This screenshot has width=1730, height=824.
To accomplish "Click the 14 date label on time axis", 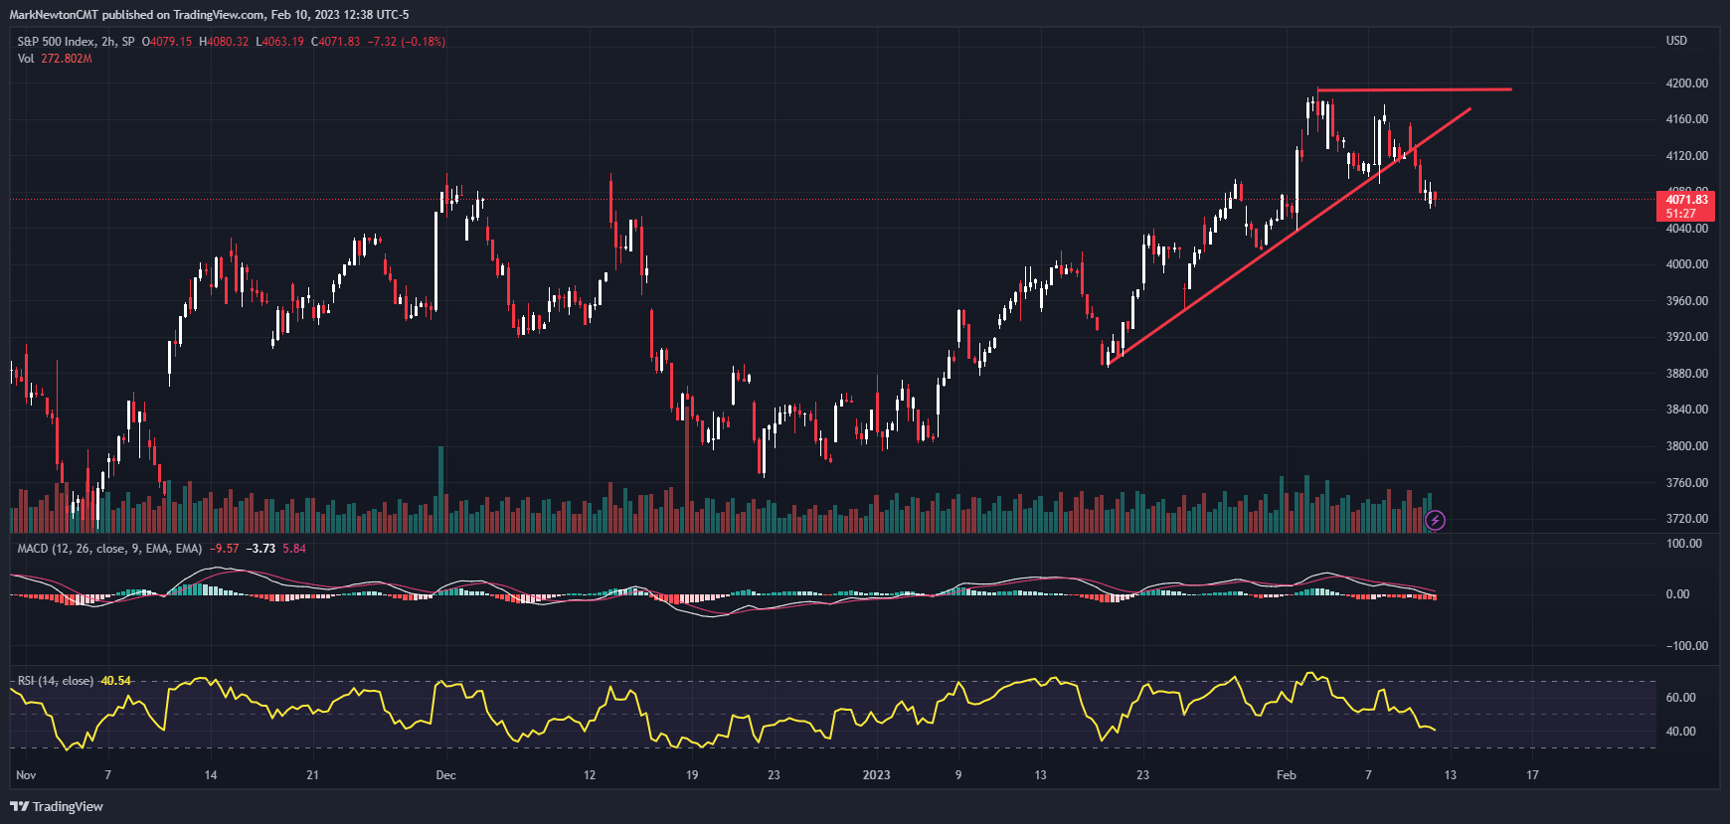I will click(211, 775).
